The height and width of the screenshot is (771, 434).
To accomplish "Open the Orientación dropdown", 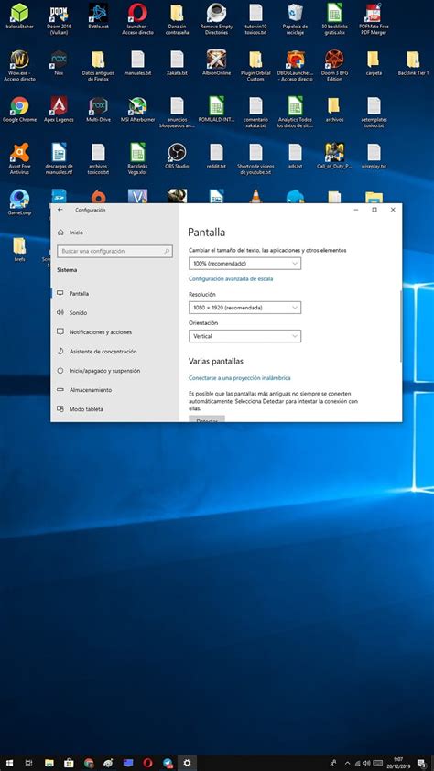I will [x=244, y=336].
